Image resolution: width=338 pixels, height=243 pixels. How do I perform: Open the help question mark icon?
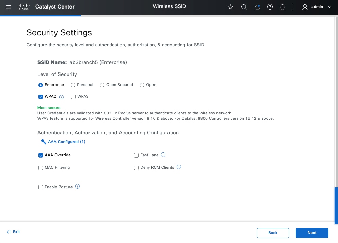pos(270,7)
